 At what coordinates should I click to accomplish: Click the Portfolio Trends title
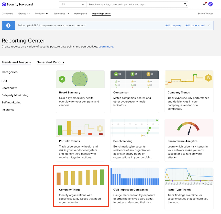[x=70, y=141]
